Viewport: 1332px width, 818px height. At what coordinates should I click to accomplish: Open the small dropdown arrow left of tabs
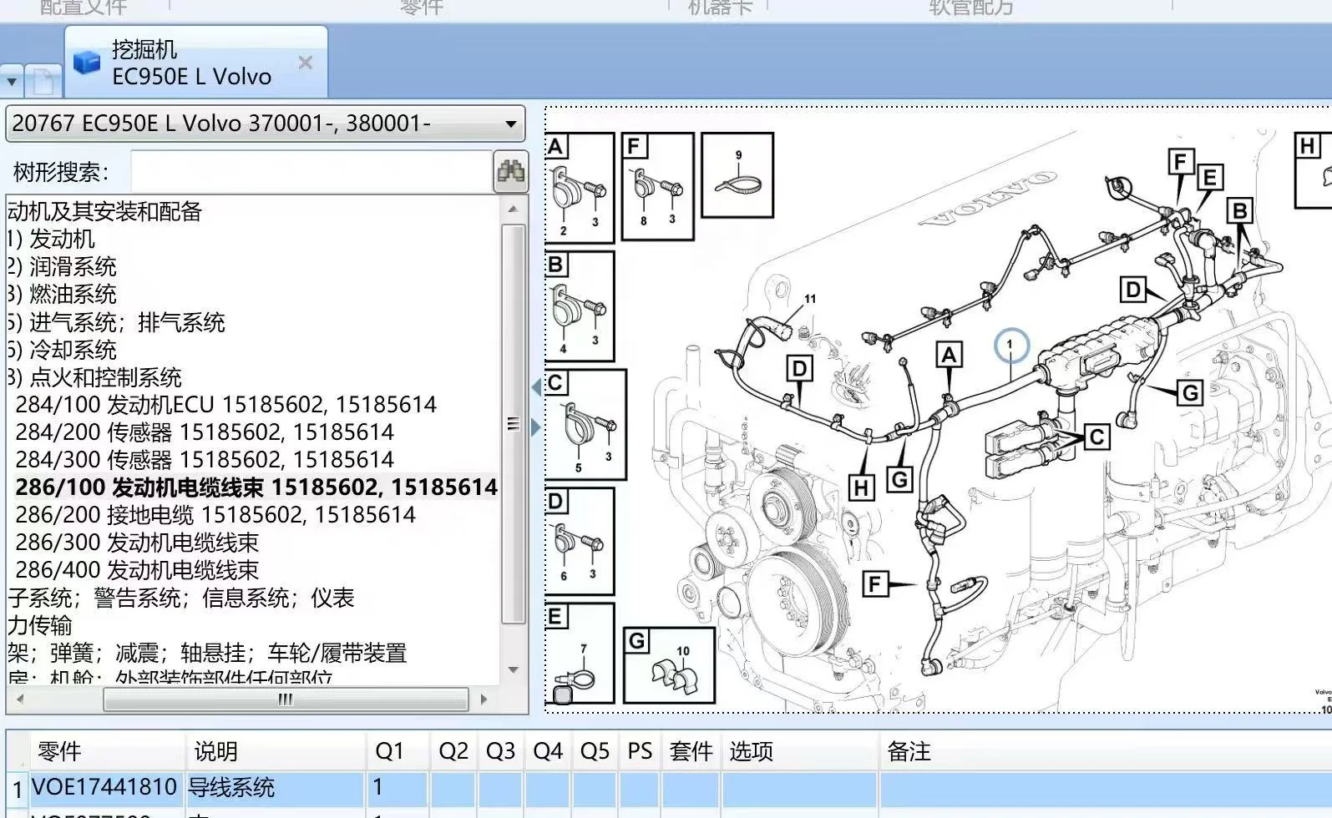tap(12, 82)
